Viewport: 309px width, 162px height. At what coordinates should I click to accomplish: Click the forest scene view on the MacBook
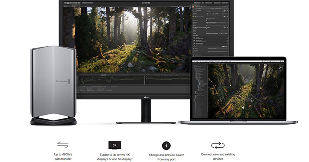(x=246, y=91)
